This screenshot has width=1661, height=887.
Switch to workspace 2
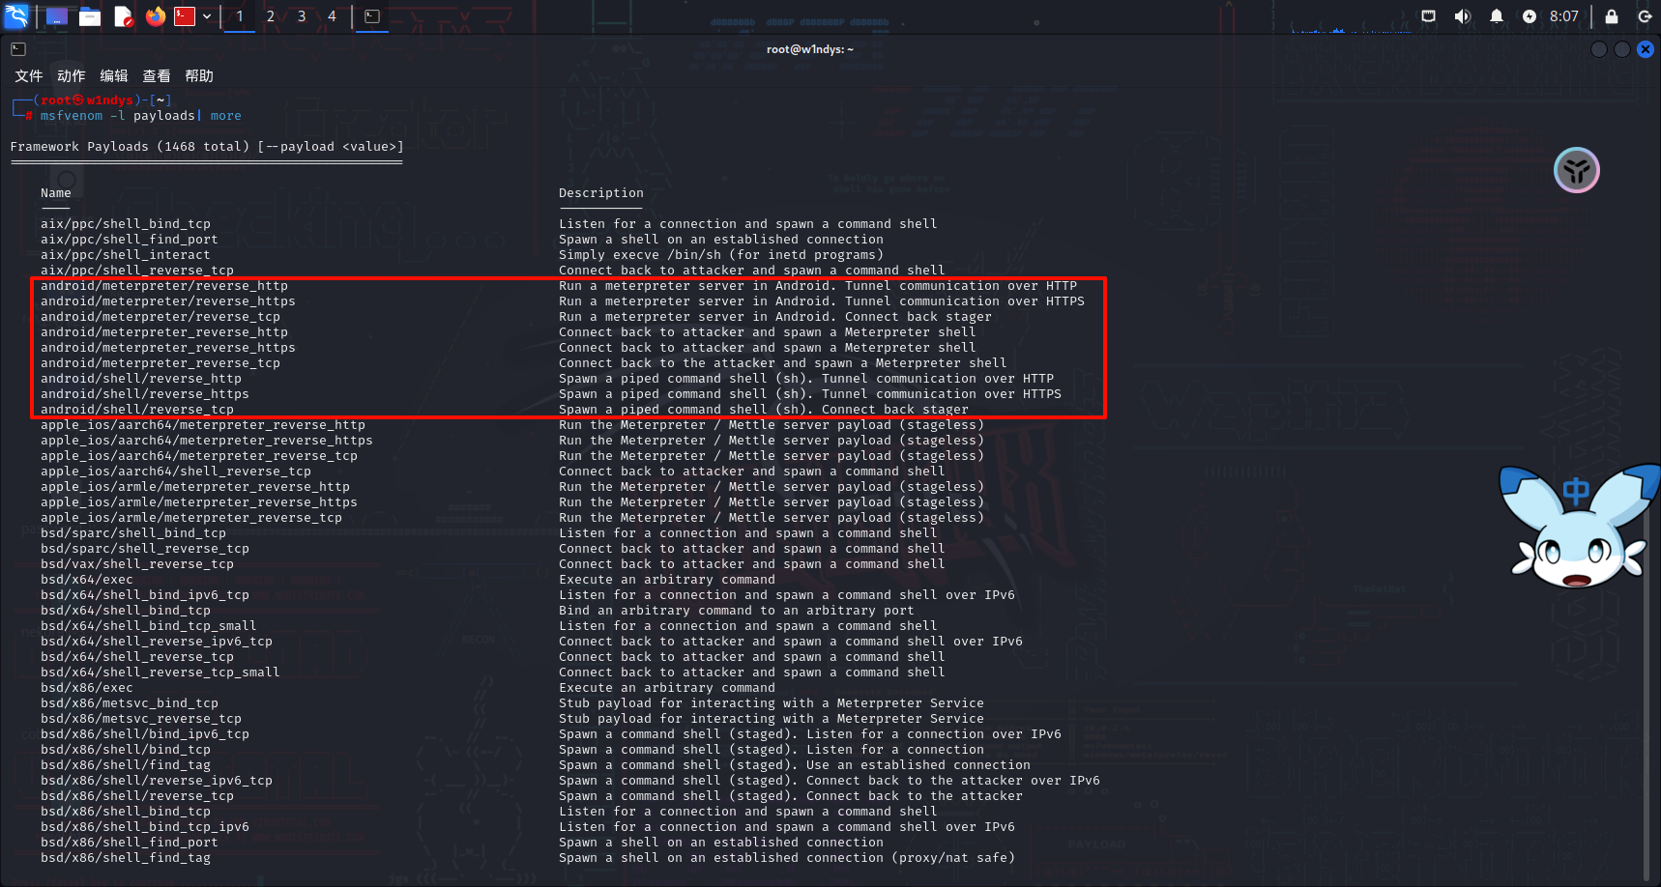click(x=271, y=16)
